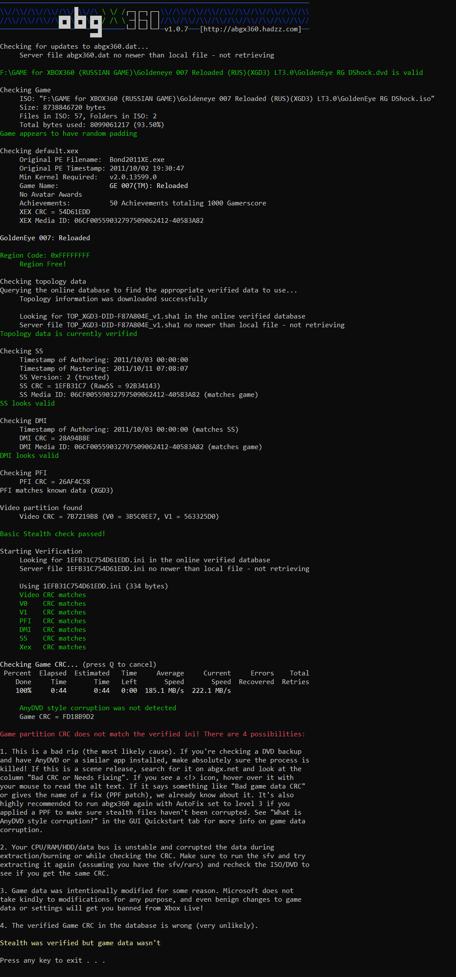Click Min Kernel Required "v2.0.13599.0"
This screenshot has width=456, height=977.
click(x=133, y=177)
